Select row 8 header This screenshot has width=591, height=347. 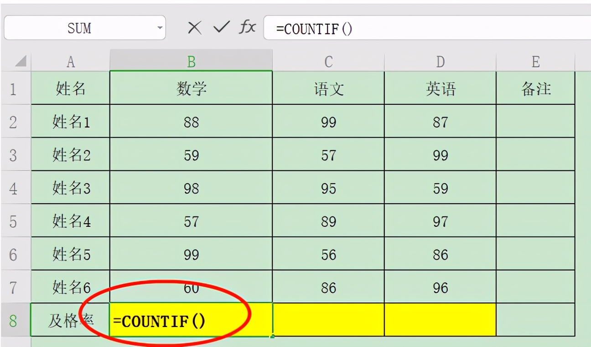(16, 320)
